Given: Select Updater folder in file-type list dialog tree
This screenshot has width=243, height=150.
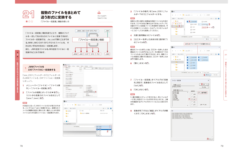Looking at the screenshot, I should point(68,111).
